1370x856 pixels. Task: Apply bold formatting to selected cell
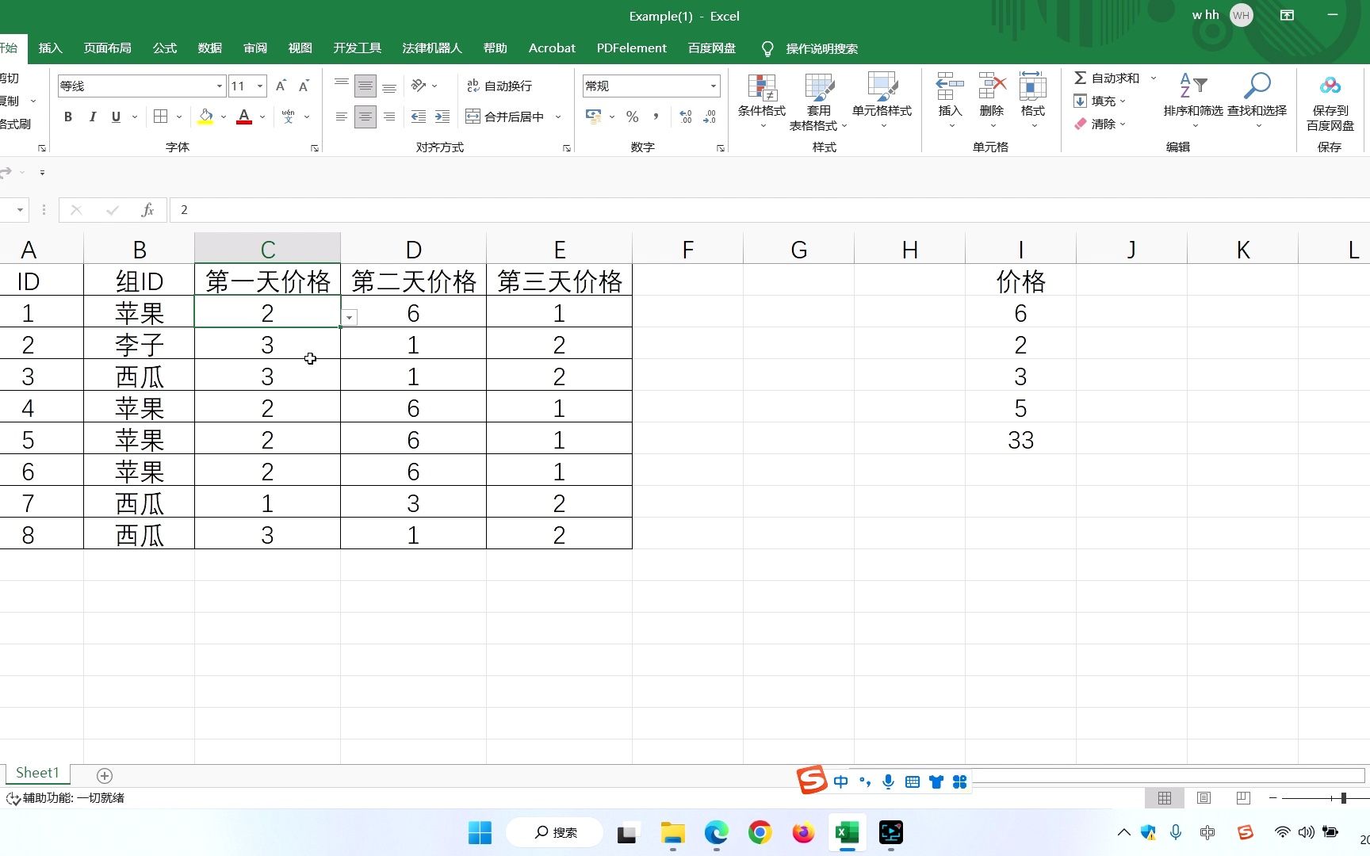click(x=67, y=117)
